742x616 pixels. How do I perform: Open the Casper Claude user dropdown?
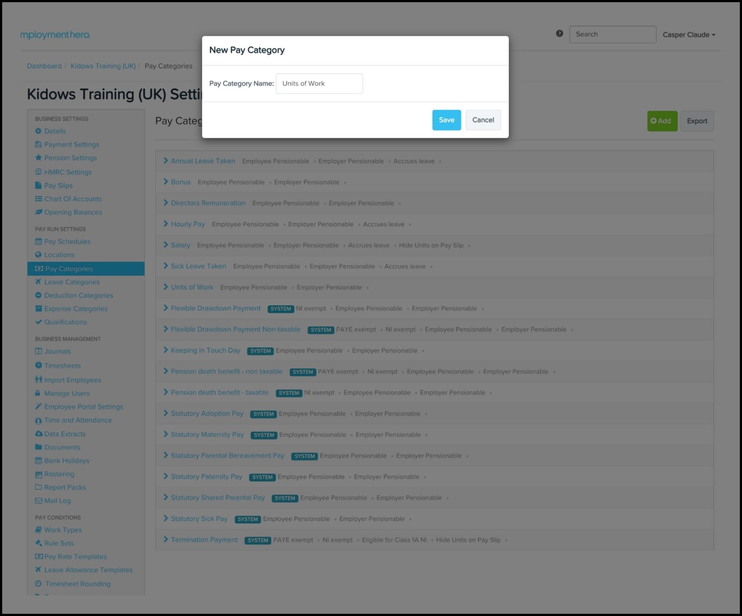[x=689, y=35]
